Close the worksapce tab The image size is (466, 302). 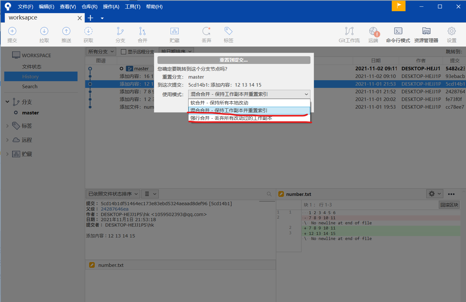80,18
